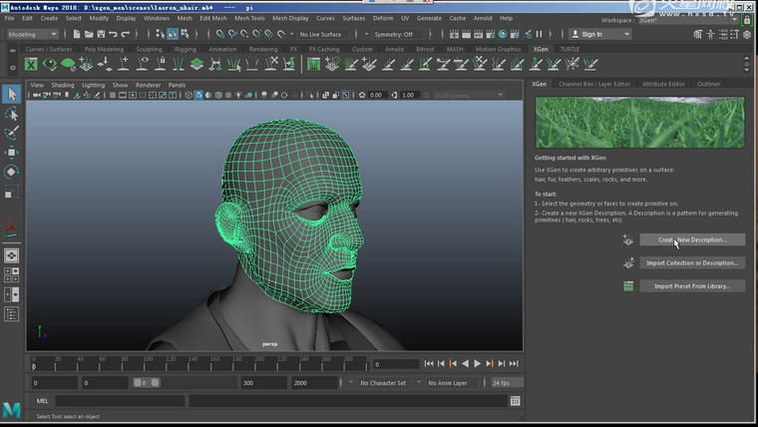Open the Generate menu

point(429,18)
